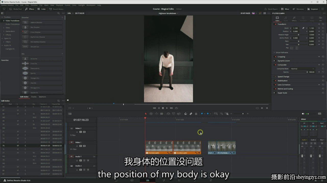Image resolution: width=327 pixels, height=183 pixels.
Task: Toggle timeline Snapping magnet icon
Action: pyautogui.click(x=186, y=114)
